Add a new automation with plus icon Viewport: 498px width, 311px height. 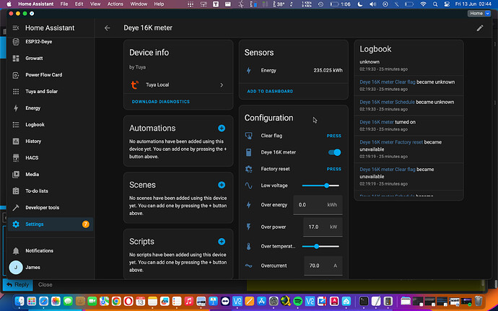(222, 128)
